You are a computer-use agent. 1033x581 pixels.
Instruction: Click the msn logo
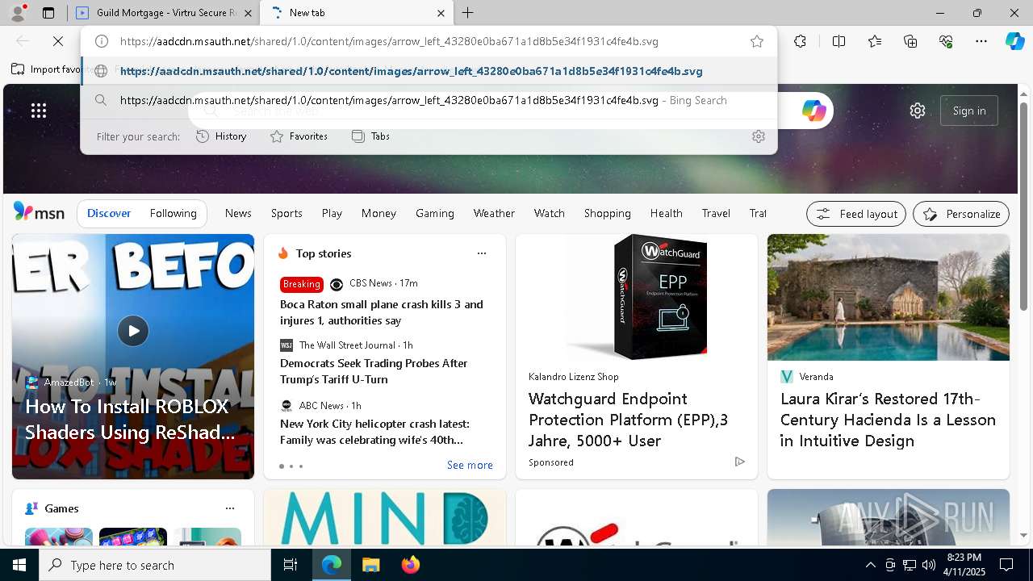pyautogui.click(x=39, y=212)
